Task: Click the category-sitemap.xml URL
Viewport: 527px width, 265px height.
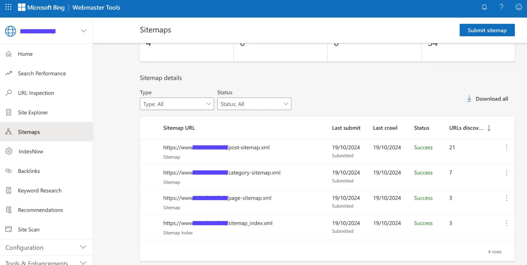Action: point(222,173)
